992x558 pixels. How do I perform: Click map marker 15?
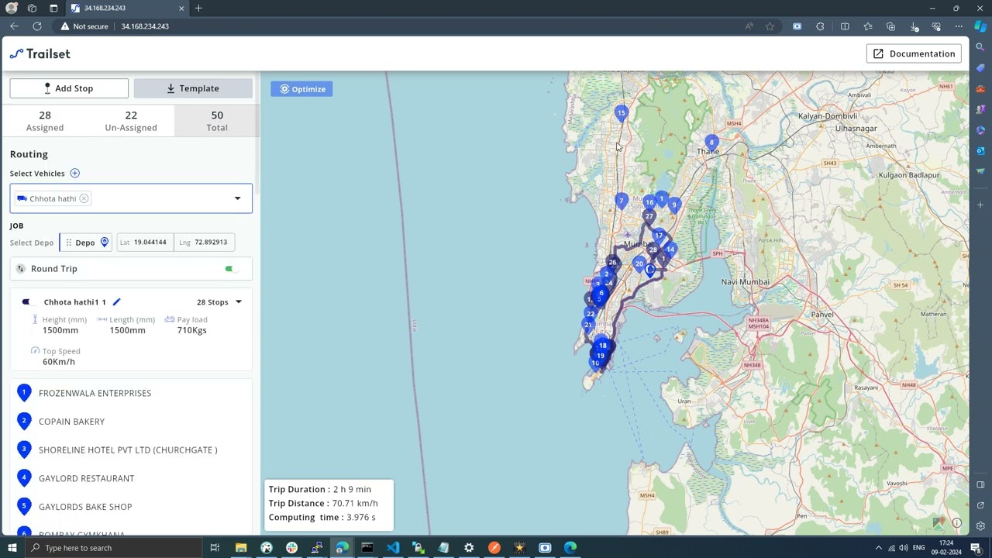621,114
